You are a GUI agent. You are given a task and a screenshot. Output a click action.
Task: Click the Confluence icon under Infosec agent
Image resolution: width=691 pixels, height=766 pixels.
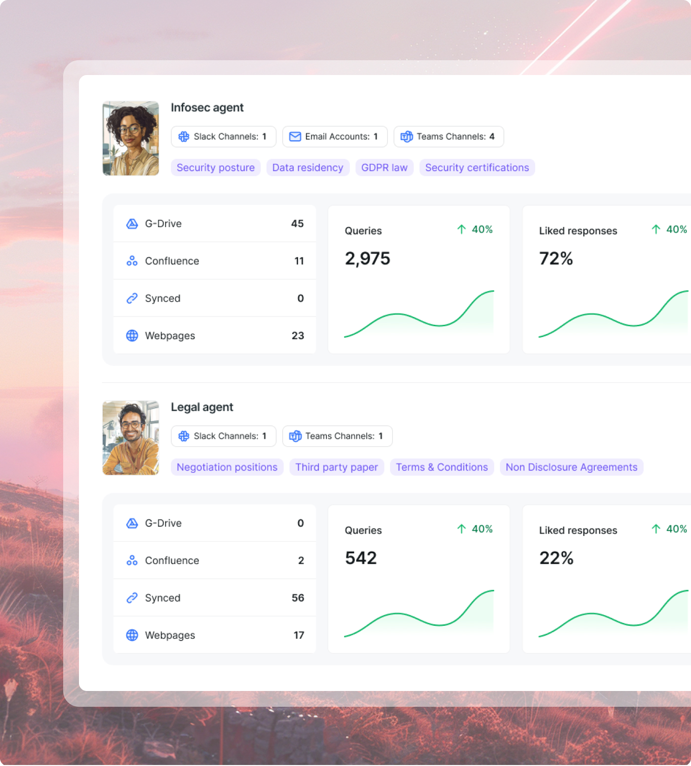click(132, 261)
